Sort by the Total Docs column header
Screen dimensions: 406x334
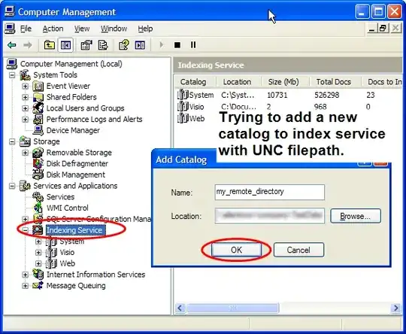click(x=335, y=82)
